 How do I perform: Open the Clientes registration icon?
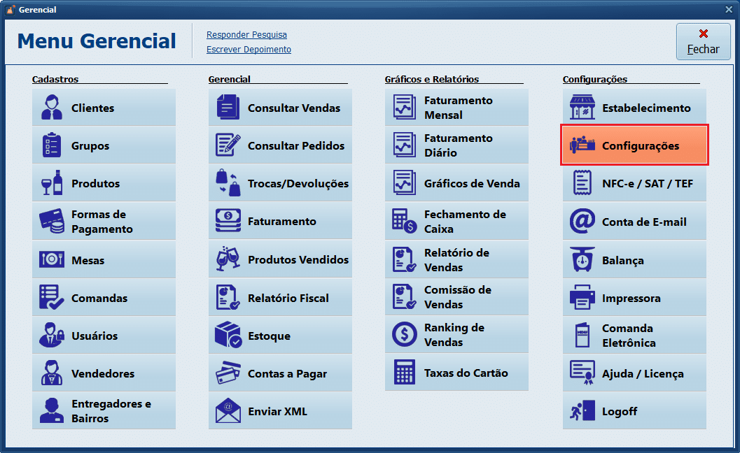53,107
